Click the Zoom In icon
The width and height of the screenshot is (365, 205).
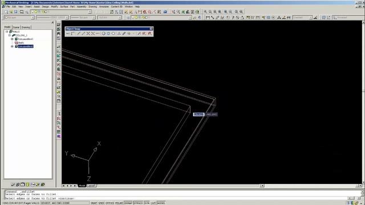click(x=225, y=11)
